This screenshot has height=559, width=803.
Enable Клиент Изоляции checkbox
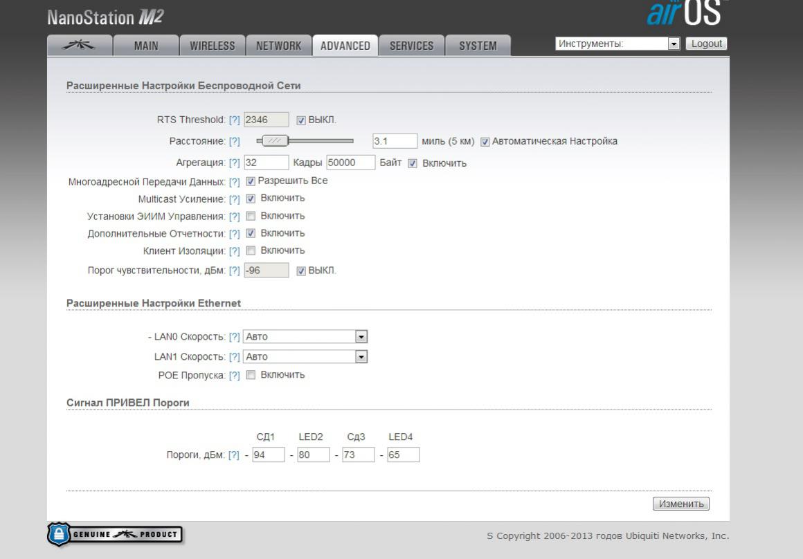[251, 251]
